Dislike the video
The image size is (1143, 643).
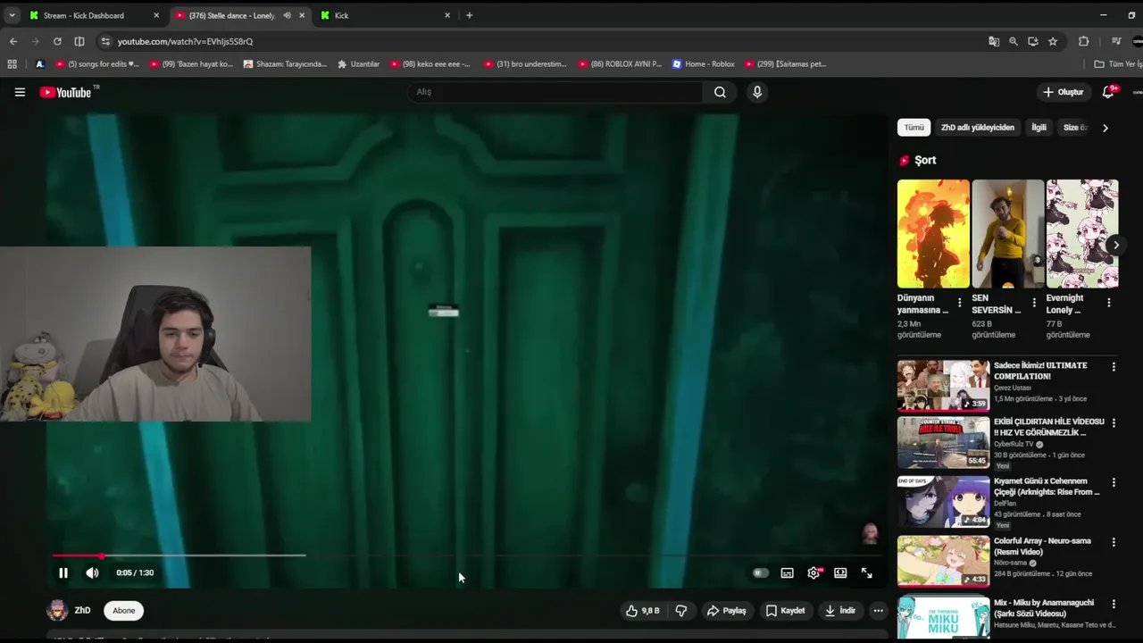click(x=681, y=611)
